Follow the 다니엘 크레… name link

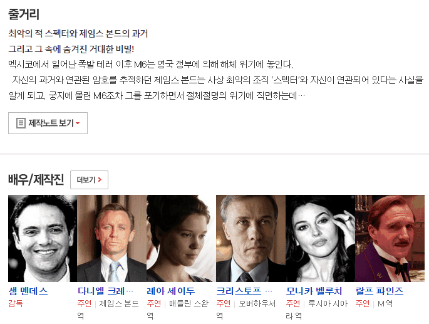click(x=106, y=291)
